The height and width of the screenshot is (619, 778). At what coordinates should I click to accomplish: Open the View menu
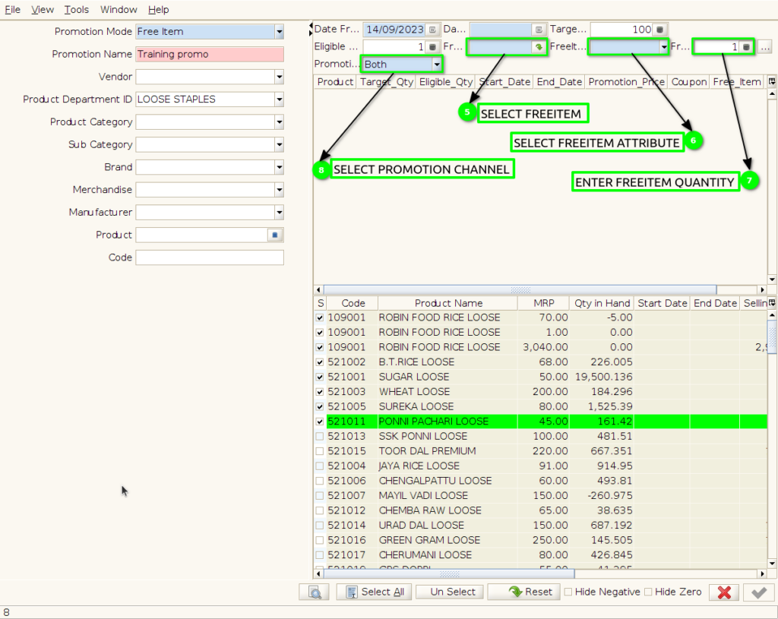[43, 9]
